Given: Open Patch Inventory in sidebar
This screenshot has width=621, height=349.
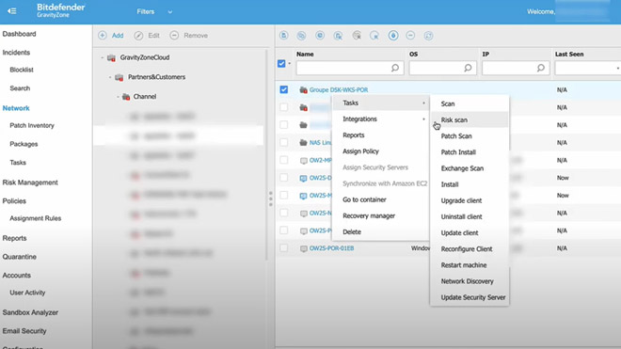Looking at the screenshot, I should point(32,125).
